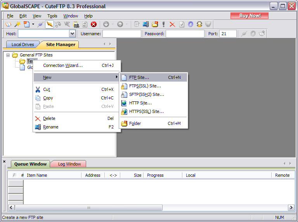Select Folder in the New submenu
The width and height of the screenshot is (298, 222).
(x=154, y=123)
